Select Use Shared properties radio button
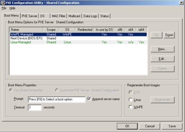This screenshot has height=132, width=185. coord(11,90)
